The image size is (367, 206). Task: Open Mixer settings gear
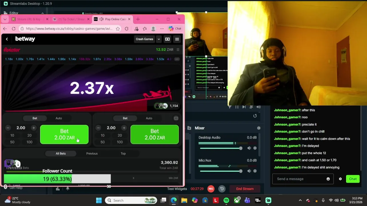click(259, 128)
